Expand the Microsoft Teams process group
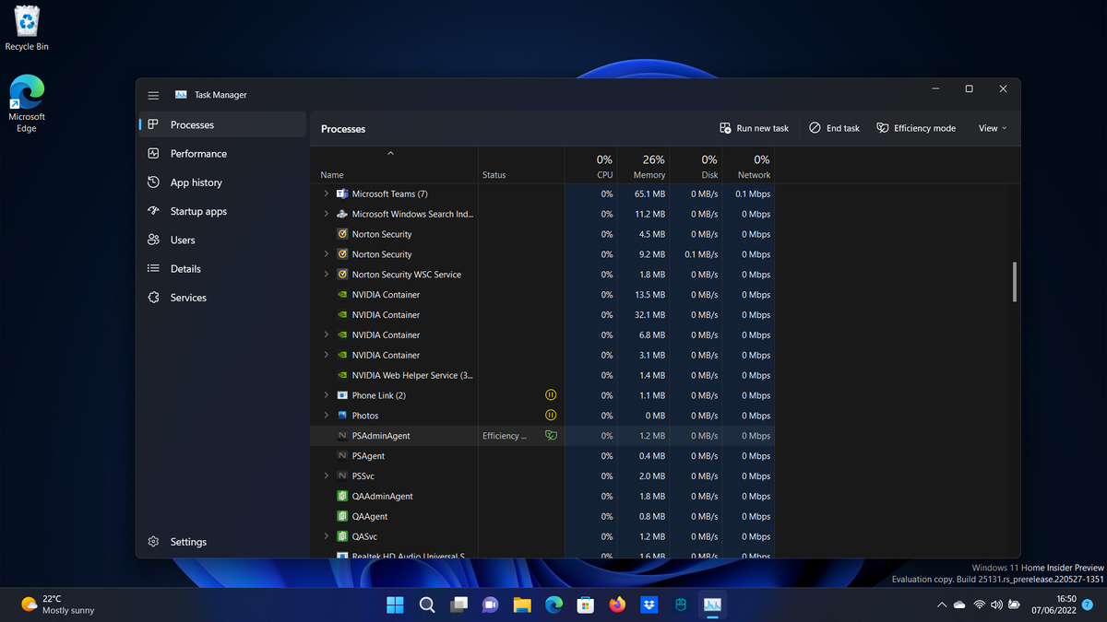Screen dimensions: 1107x622 pos(325,194)
